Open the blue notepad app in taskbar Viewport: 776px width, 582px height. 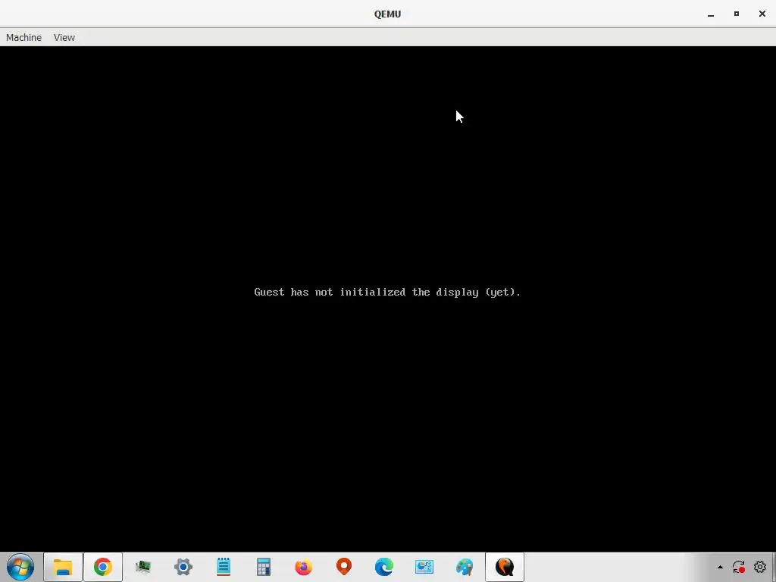click(224, 567)
